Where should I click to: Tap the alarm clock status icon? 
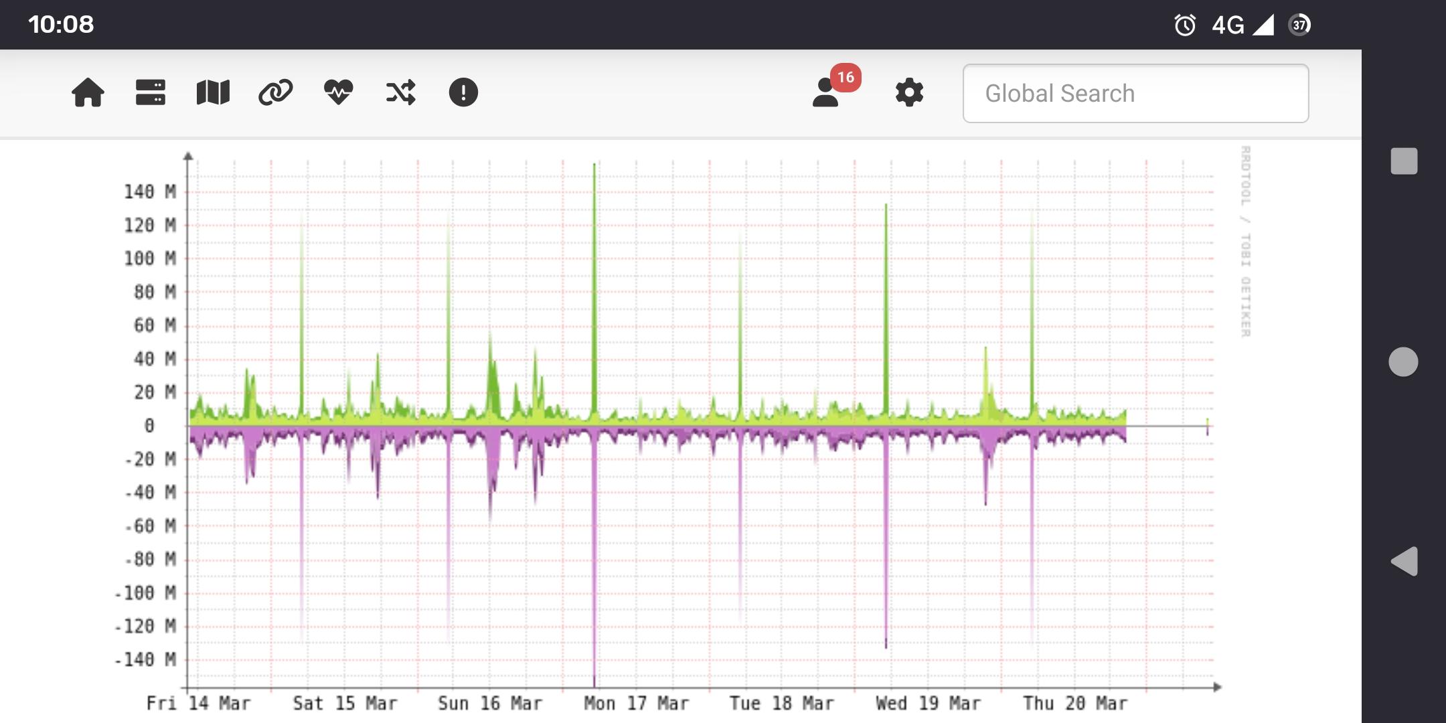pyautogui.click(x=1184, y=25)
